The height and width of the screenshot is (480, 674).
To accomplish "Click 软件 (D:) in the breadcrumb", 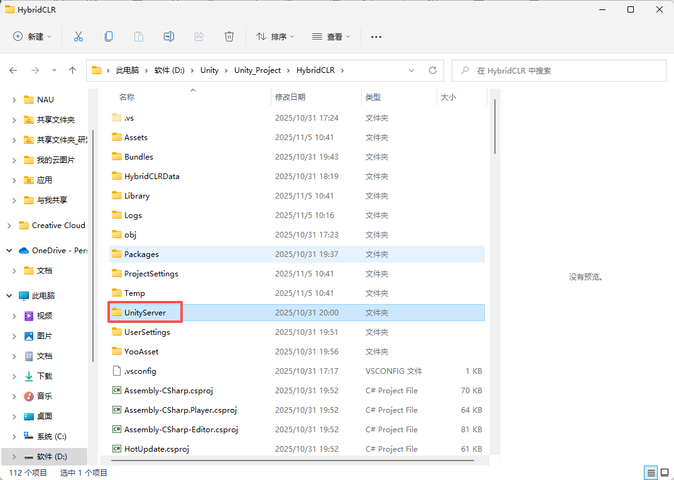I will click(x=170, y=70).
